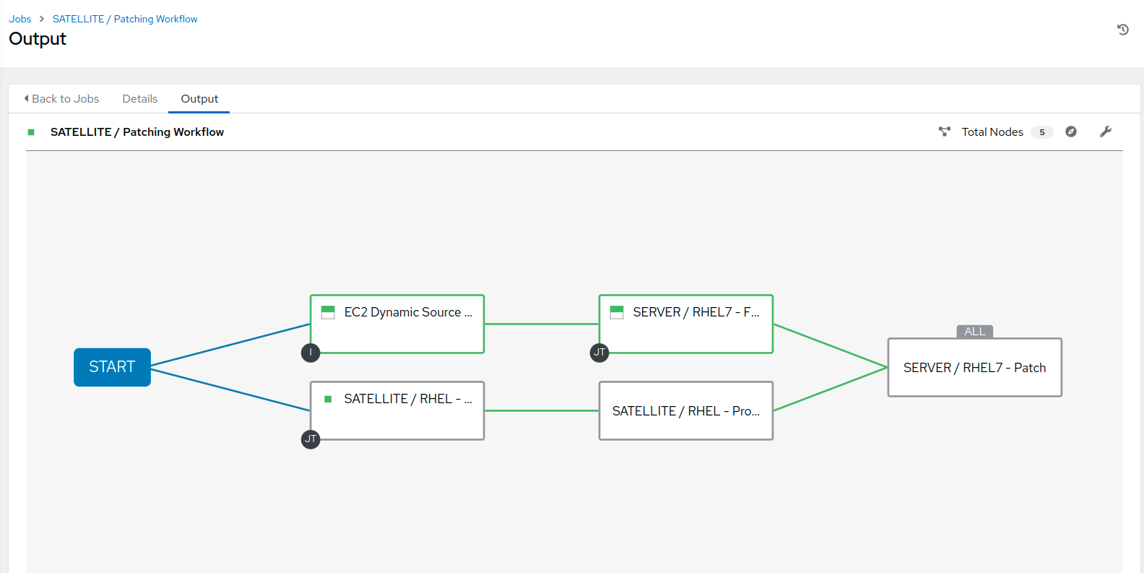Go back via the Back to Jobs caret icon
Screen dimensions: 1144x573
point(27,98)
